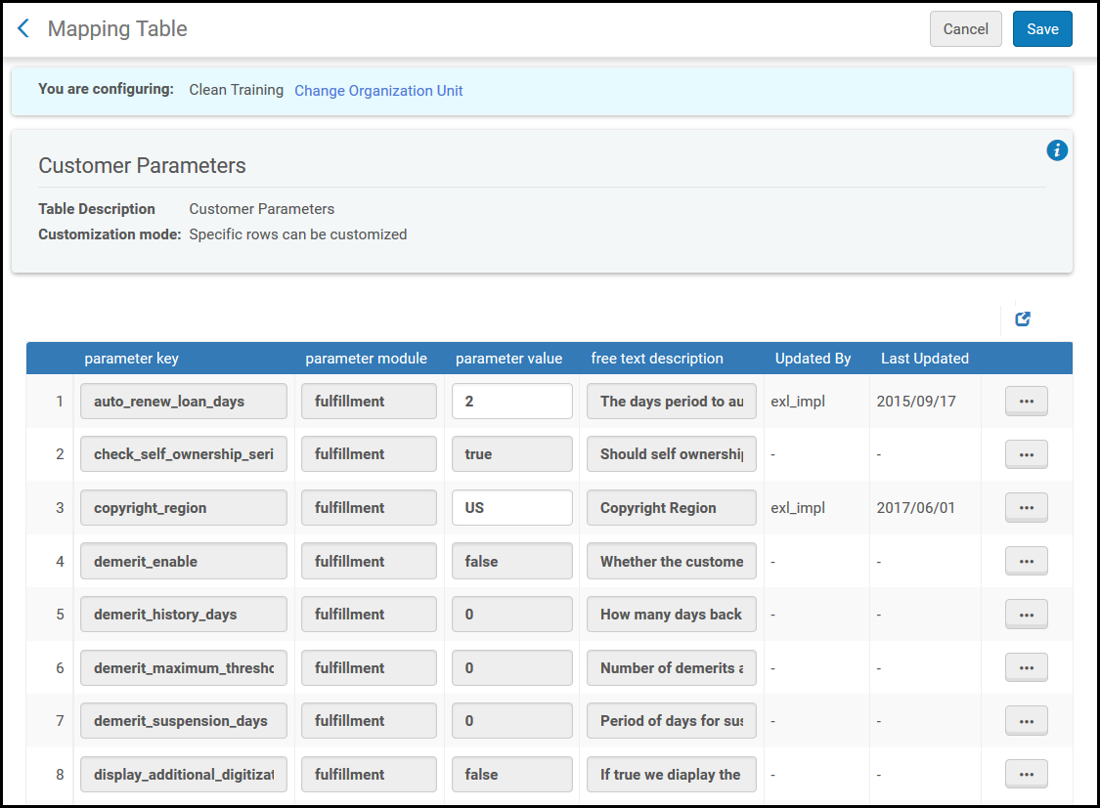The height and width of the screenshot is (808, 1100).
Task: Open row actions for check_self_ownership_seri
Action: (x=1027, y=454)
